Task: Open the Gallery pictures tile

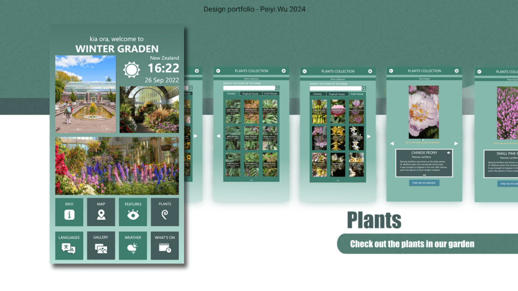Action: click(x=101, y=245)
